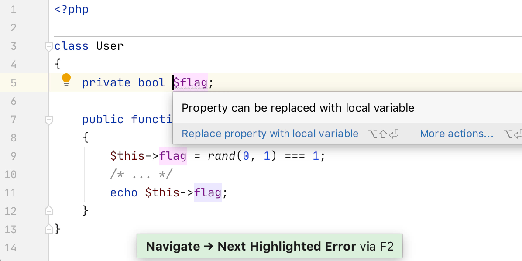Open More actions in the intention popup
The width and height of the screenshot is (522, 261).
457,134
